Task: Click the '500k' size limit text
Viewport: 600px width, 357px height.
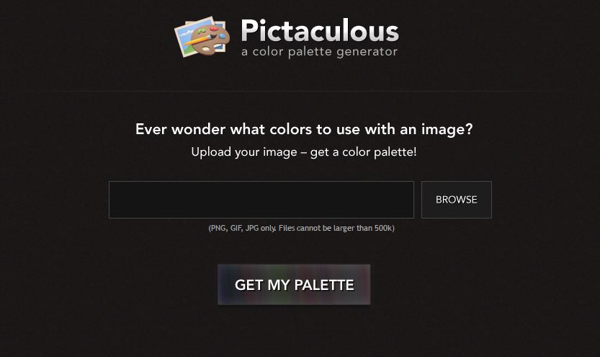Action: pos(384,228)
